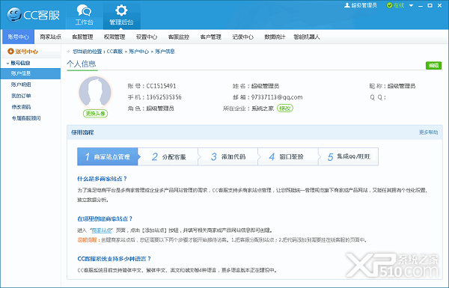Click the profile avatar picture
This screenshot has height=288, width=449.
pos(95,92)
